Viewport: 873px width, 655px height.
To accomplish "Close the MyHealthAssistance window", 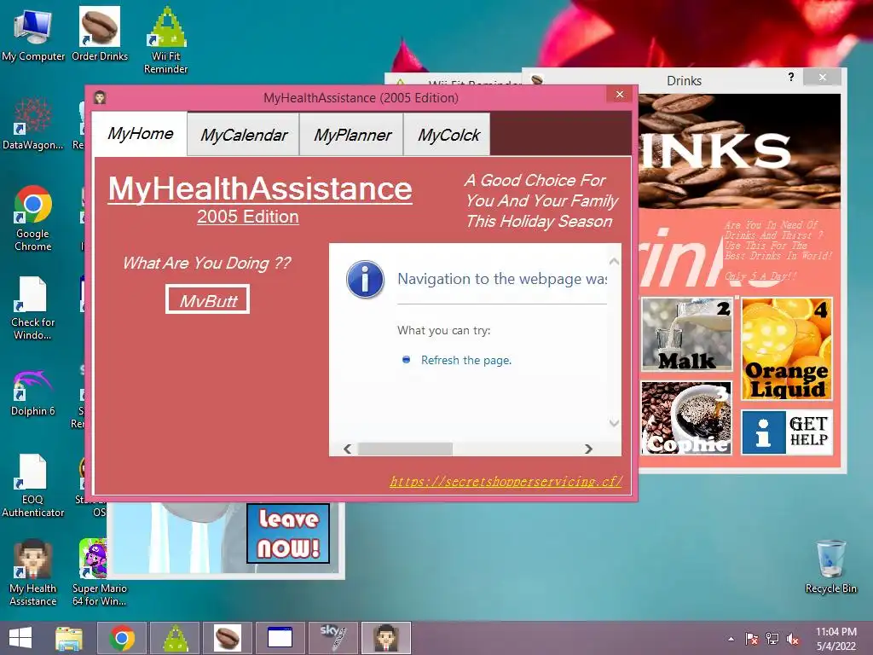I will pos(620,95).
